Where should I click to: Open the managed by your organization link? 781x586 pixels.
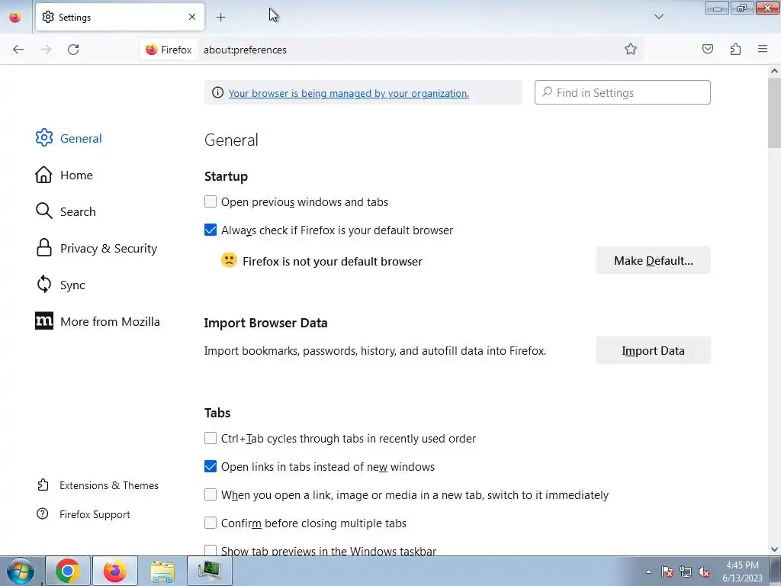[349, 93]
